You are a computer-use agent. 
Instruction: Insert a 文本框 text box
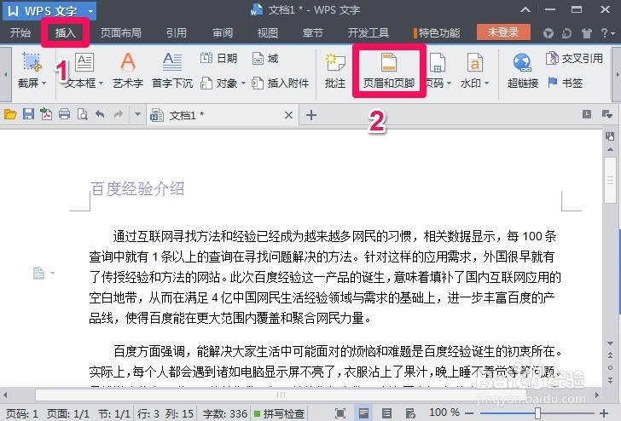[x=84, y=71]
